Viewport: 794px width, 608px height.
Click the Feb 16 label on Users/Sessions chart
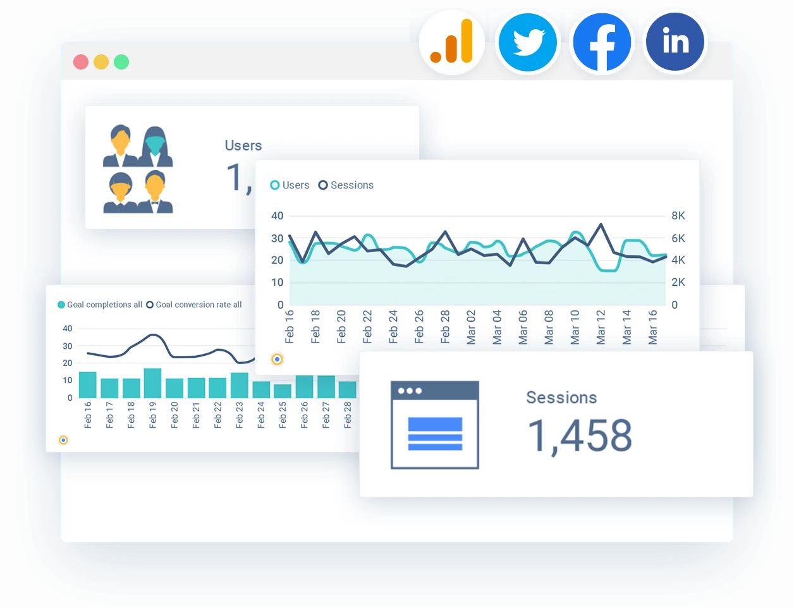tap(290, 327)
